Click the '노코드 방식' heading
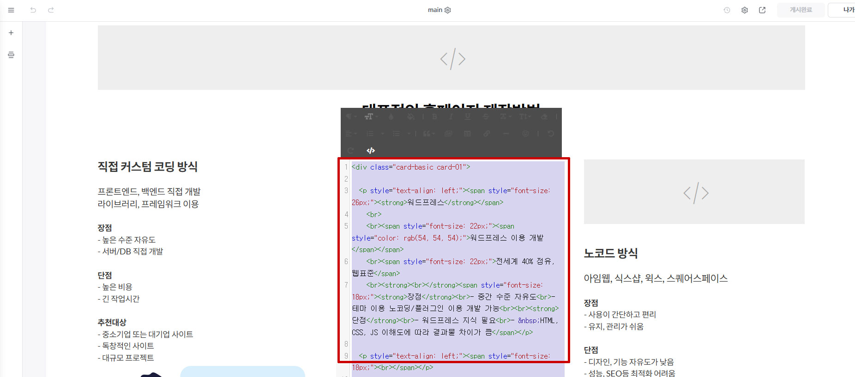 [611, 253]
